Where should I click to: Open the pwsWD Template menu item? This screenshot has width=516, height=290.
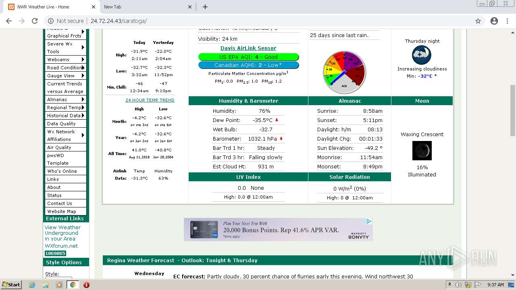65,159
